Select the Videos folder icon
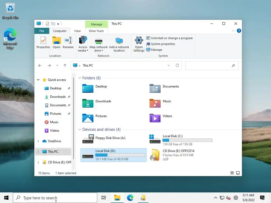Image resolution: width=271 pixels, height=203 pixels. [x=155, y=118]
